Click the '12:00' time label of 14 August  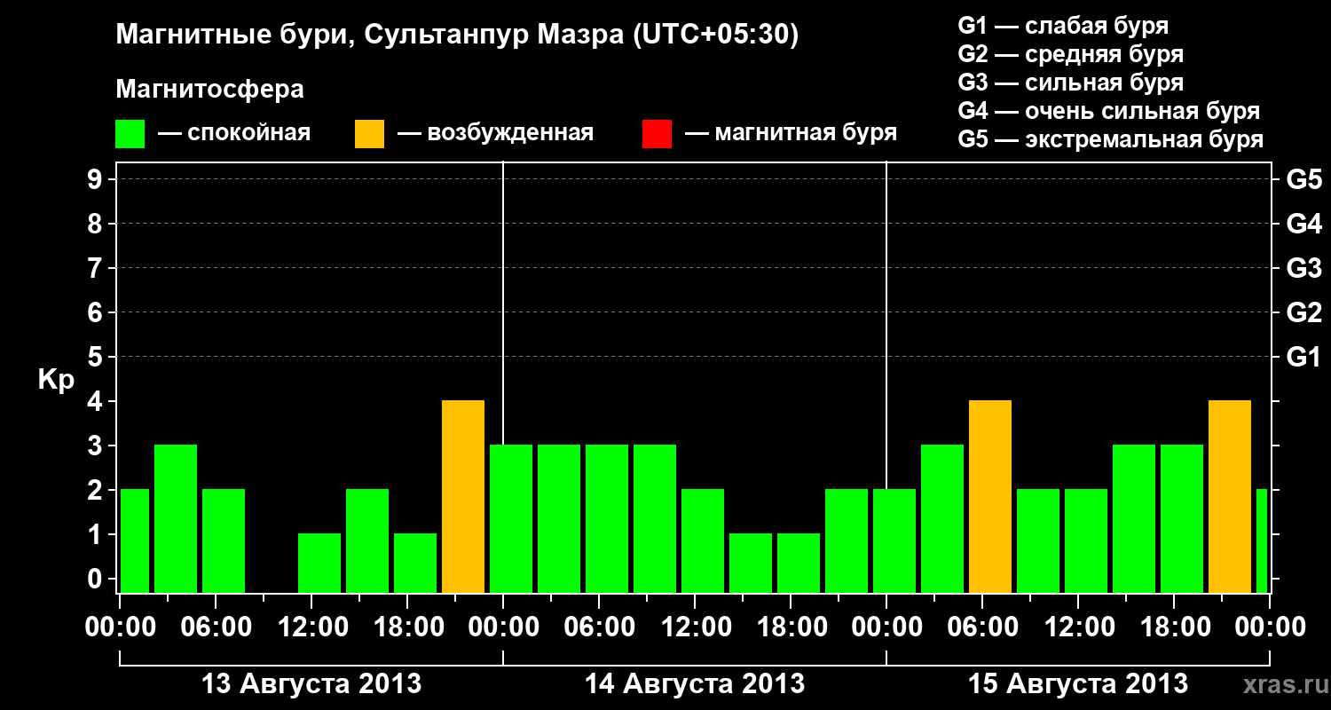[696, 627]
